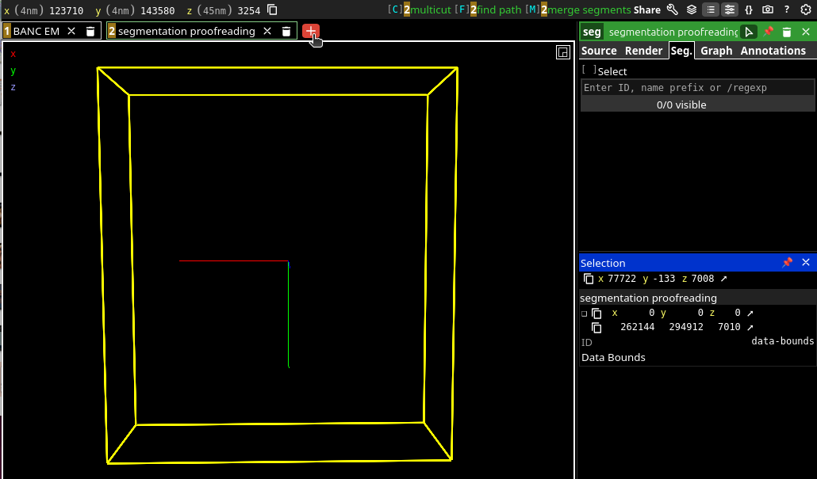Edit the segmentation proofreading name in side panel header
The width and height of the screenshot is (817, 479).
click(673, 32)
